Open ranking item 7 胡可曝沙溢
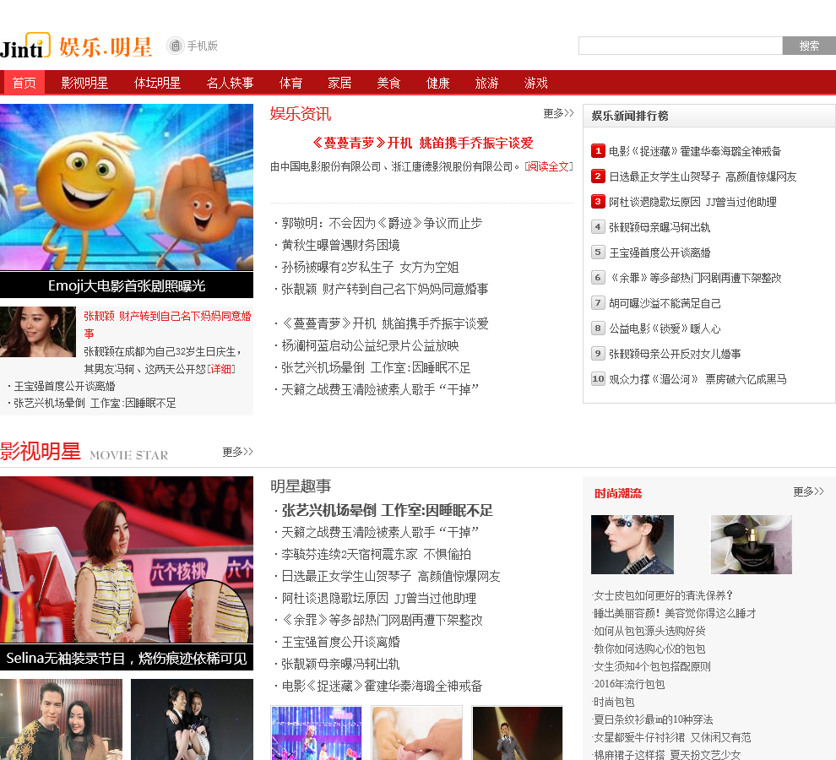This screenshot has width=836, height=760. [665, 303]
